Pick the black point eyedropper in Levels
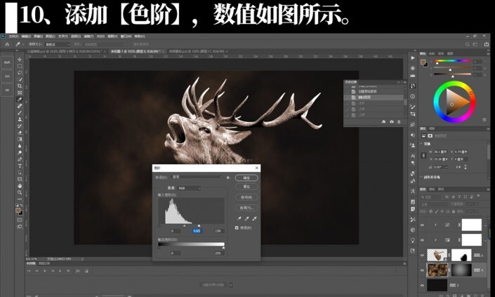 pos(239,218)
